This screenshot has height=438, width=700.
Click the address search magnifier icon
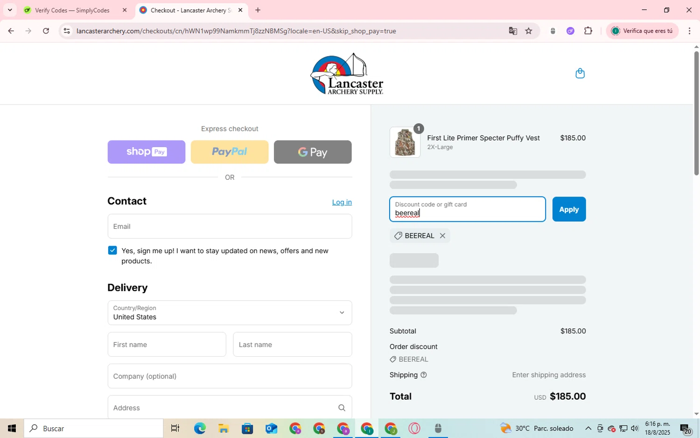point(342,408)
